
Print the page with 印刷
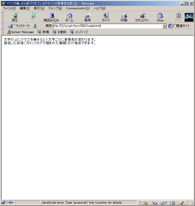[x=124, y=17]
